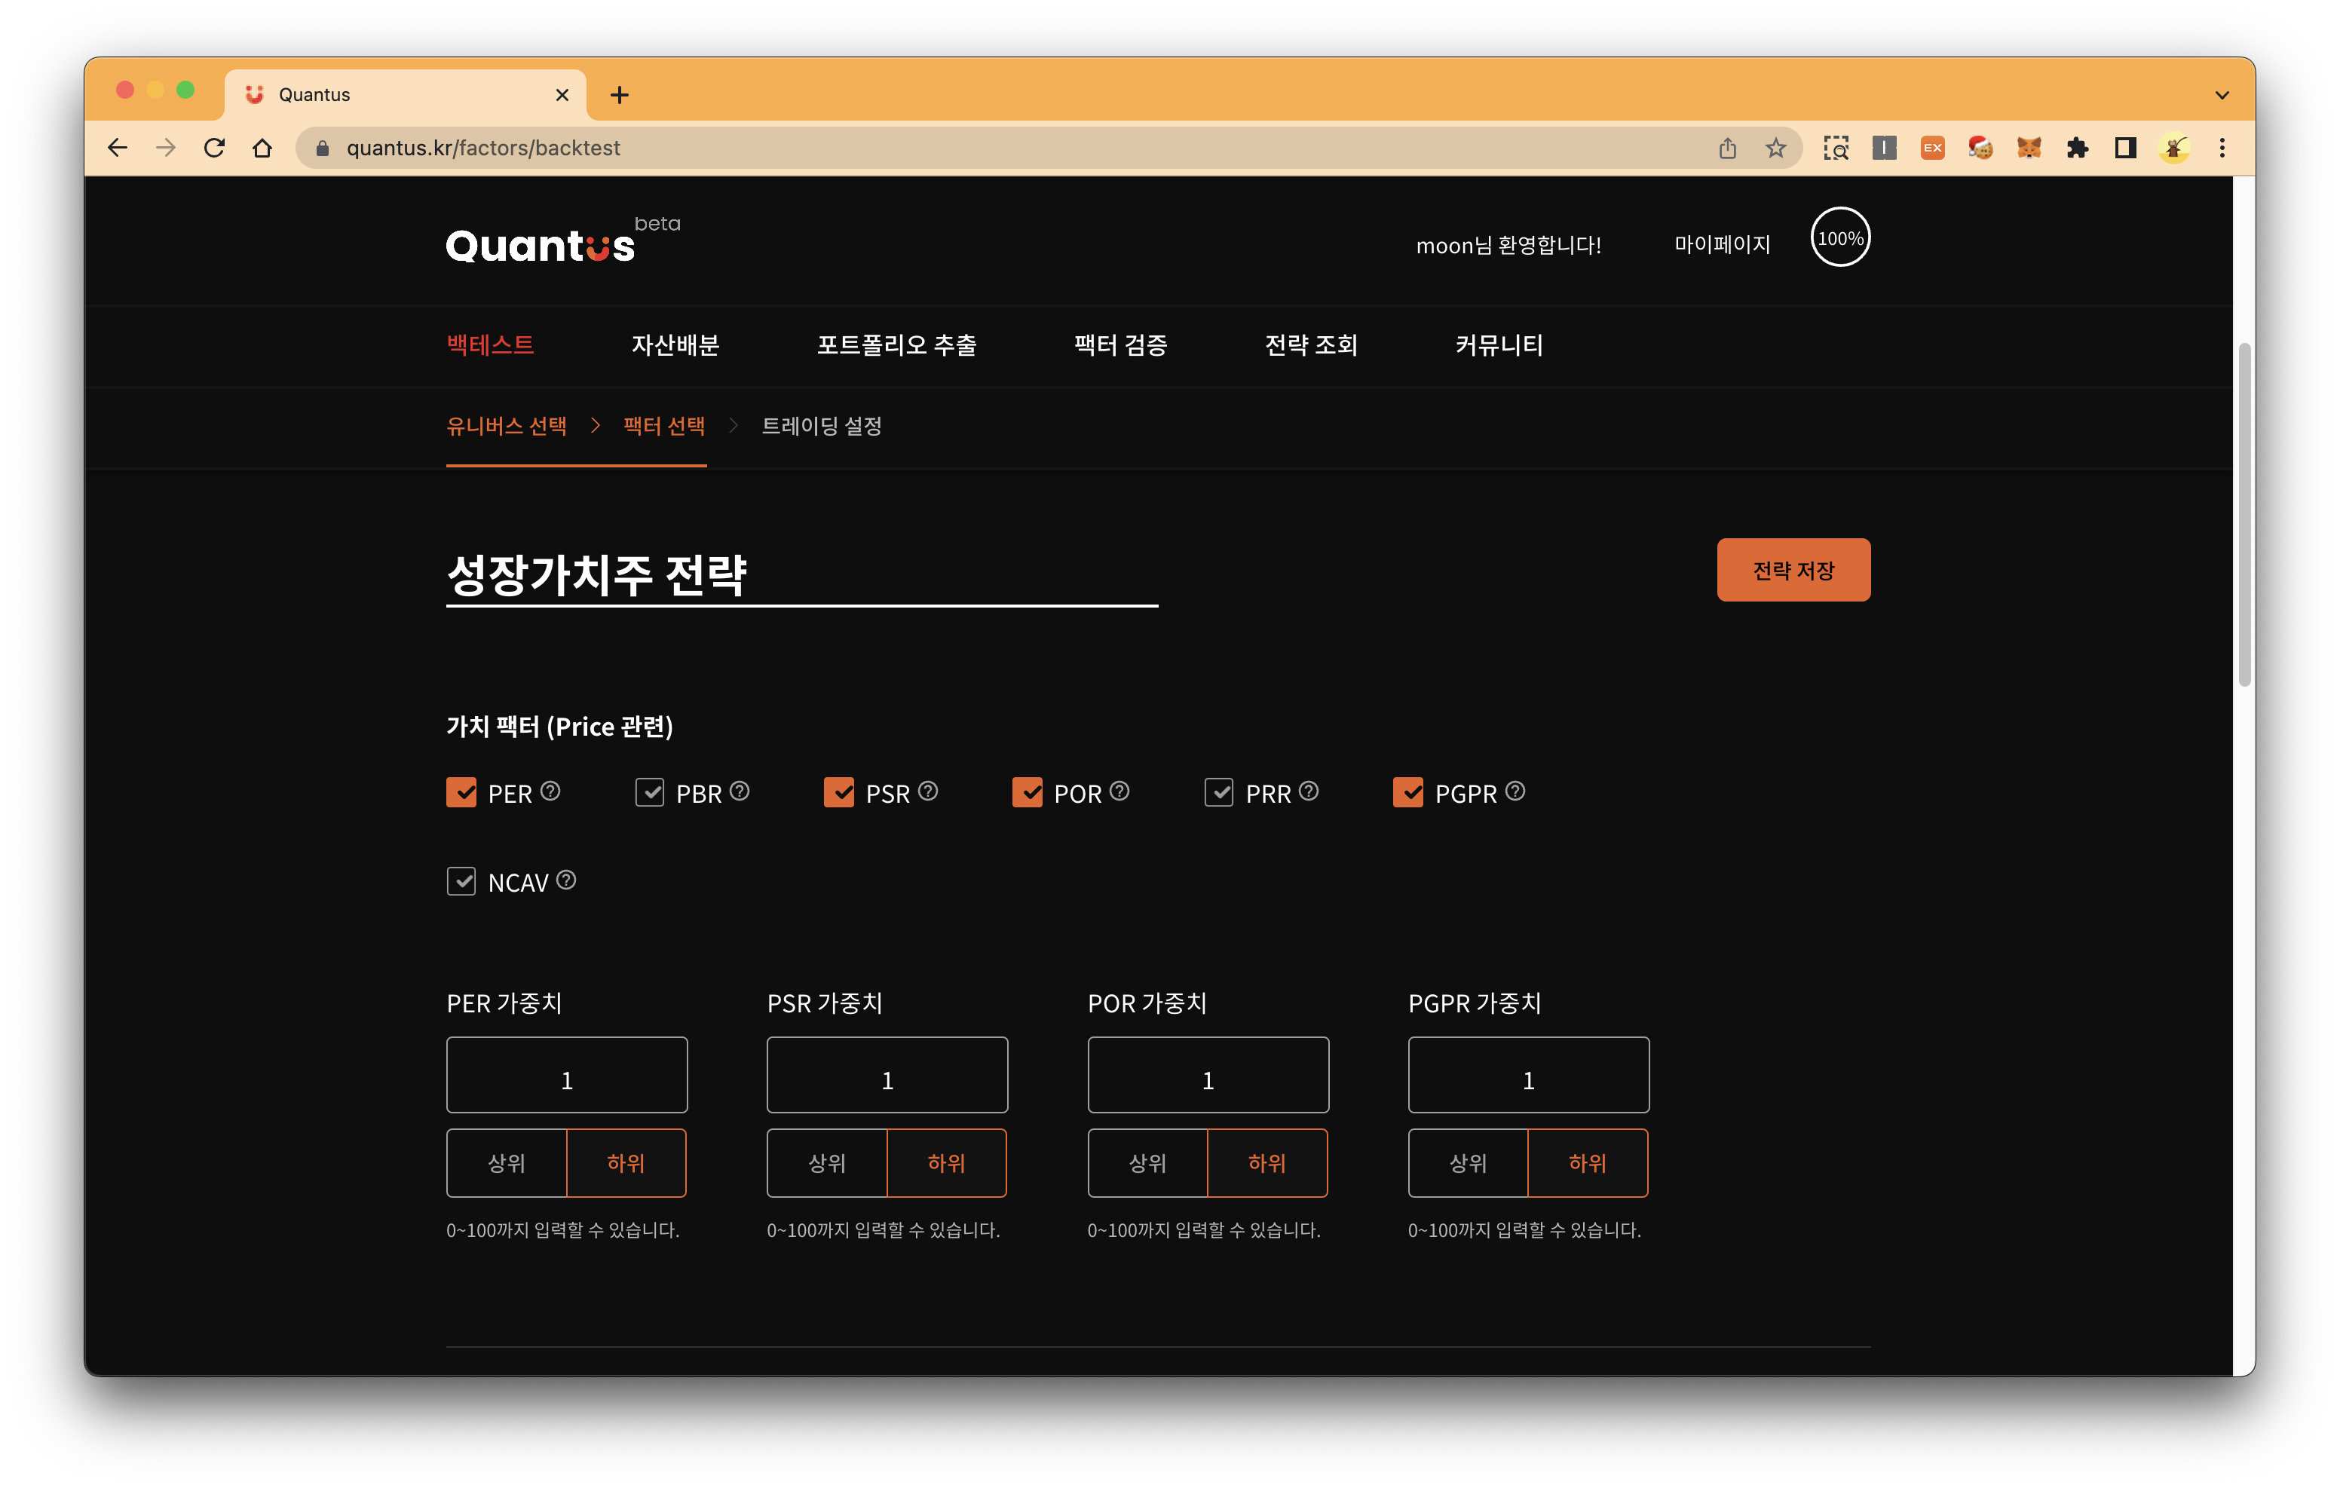Screen dimensions: 2340x1488
Task: Uncheck the PSR factor
Action: [840, 792]
